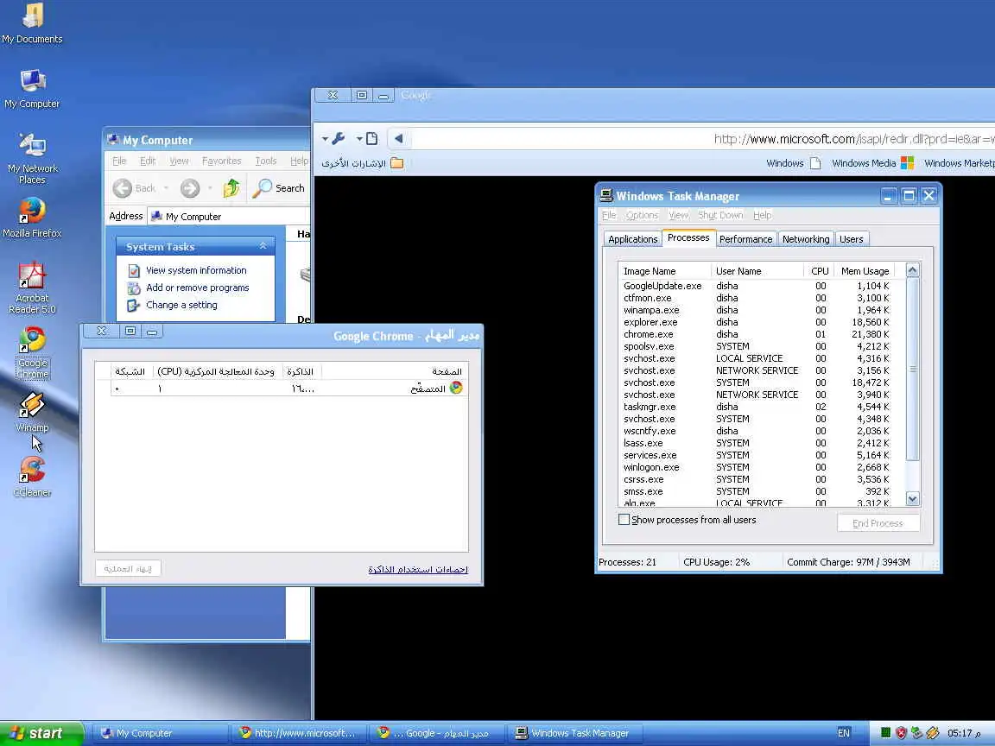The height and width of the screenshot is (746, 995).
Task: Click scroll up arrow in process list
Action: tap(912, 270)
